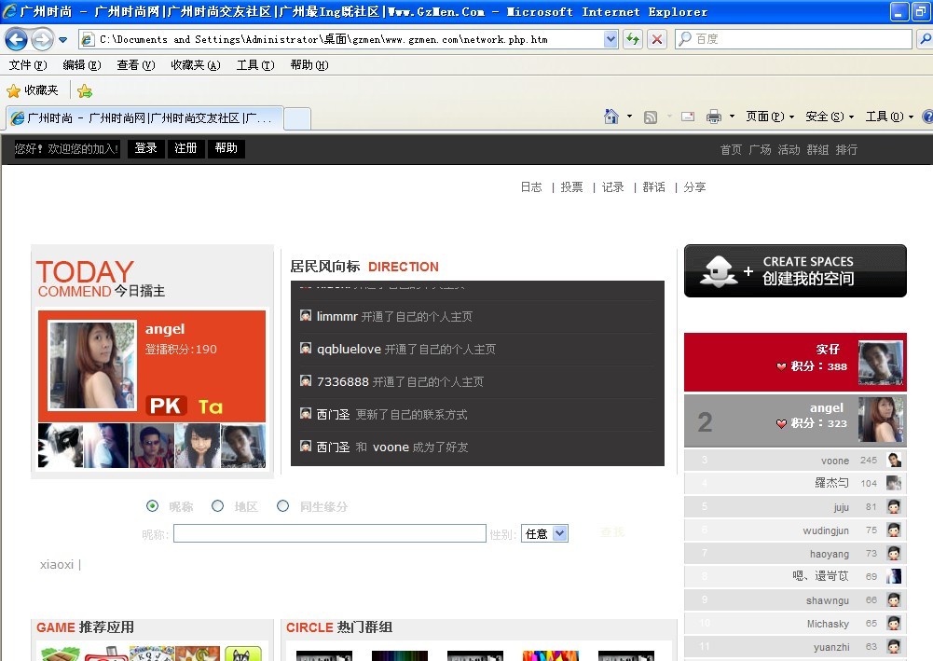
Task: Select the 同生缘分 radio button
Action: coord(283,505)
